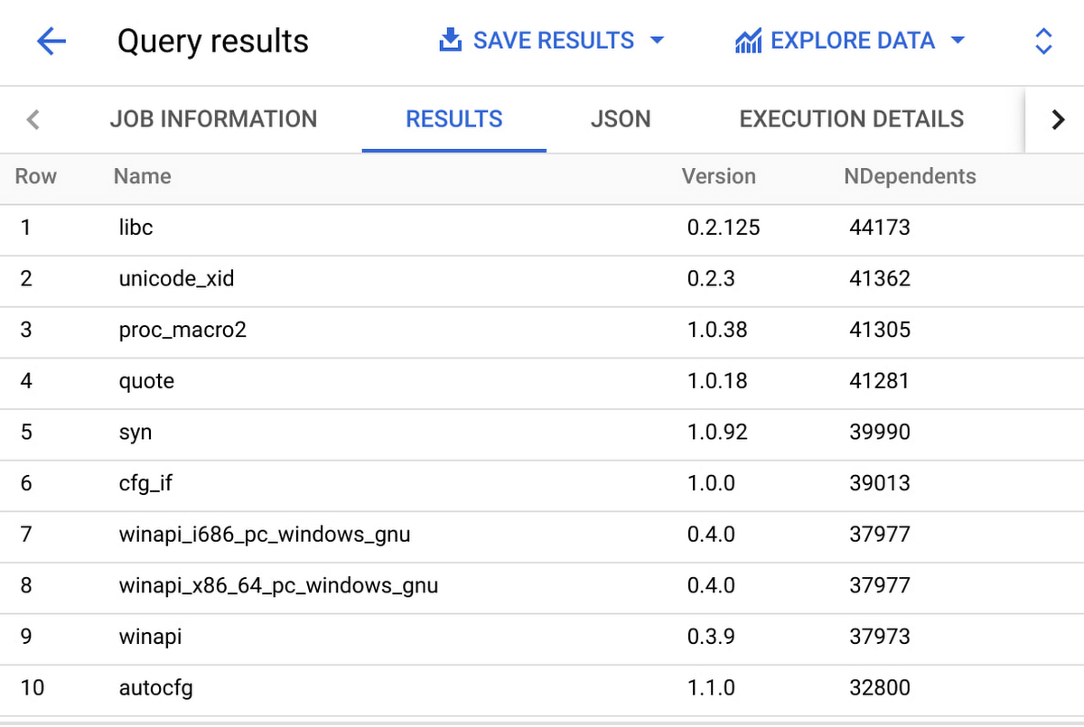Show previous tabs with left chevron
The width and height of the screenshot is (1084, 727).
33,119
